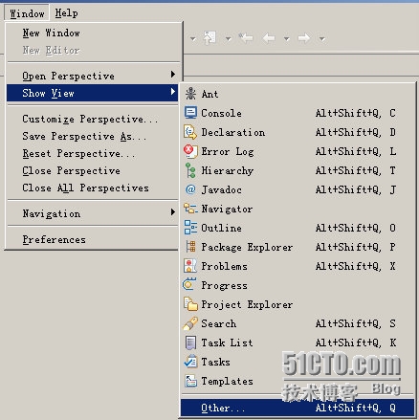Select Package Explorer label

[247, 247]
